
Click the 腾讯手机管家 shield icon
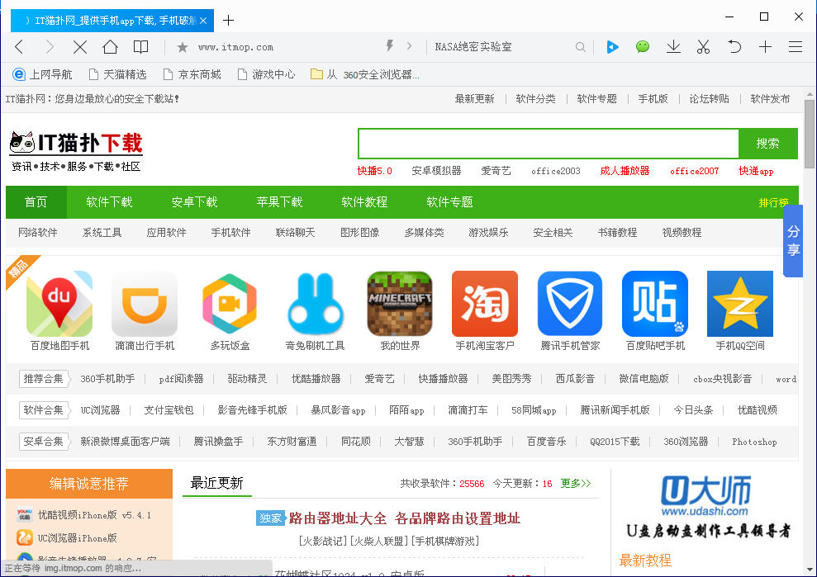pyautogui.click(x=570, y=301)
